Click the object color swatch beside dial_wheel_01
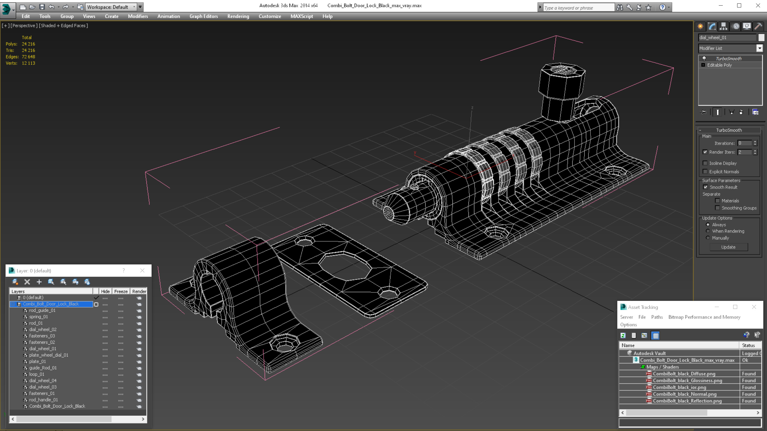This screenshot has height=431, width=767. click(x=761, y=38)
